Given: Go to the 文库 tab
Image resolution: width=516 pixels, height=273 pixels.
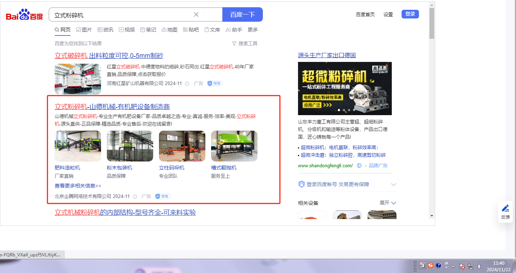Looking at the screenshot, I should [x=212, y=30].
